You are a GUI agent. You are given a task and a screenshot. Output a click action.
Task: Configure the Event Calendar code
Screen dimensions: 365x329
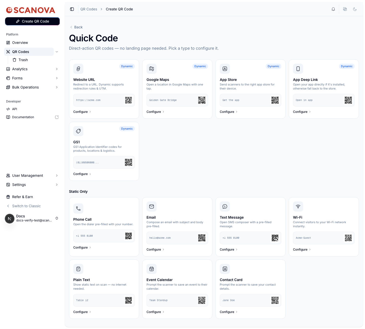(x=155, y=312)
